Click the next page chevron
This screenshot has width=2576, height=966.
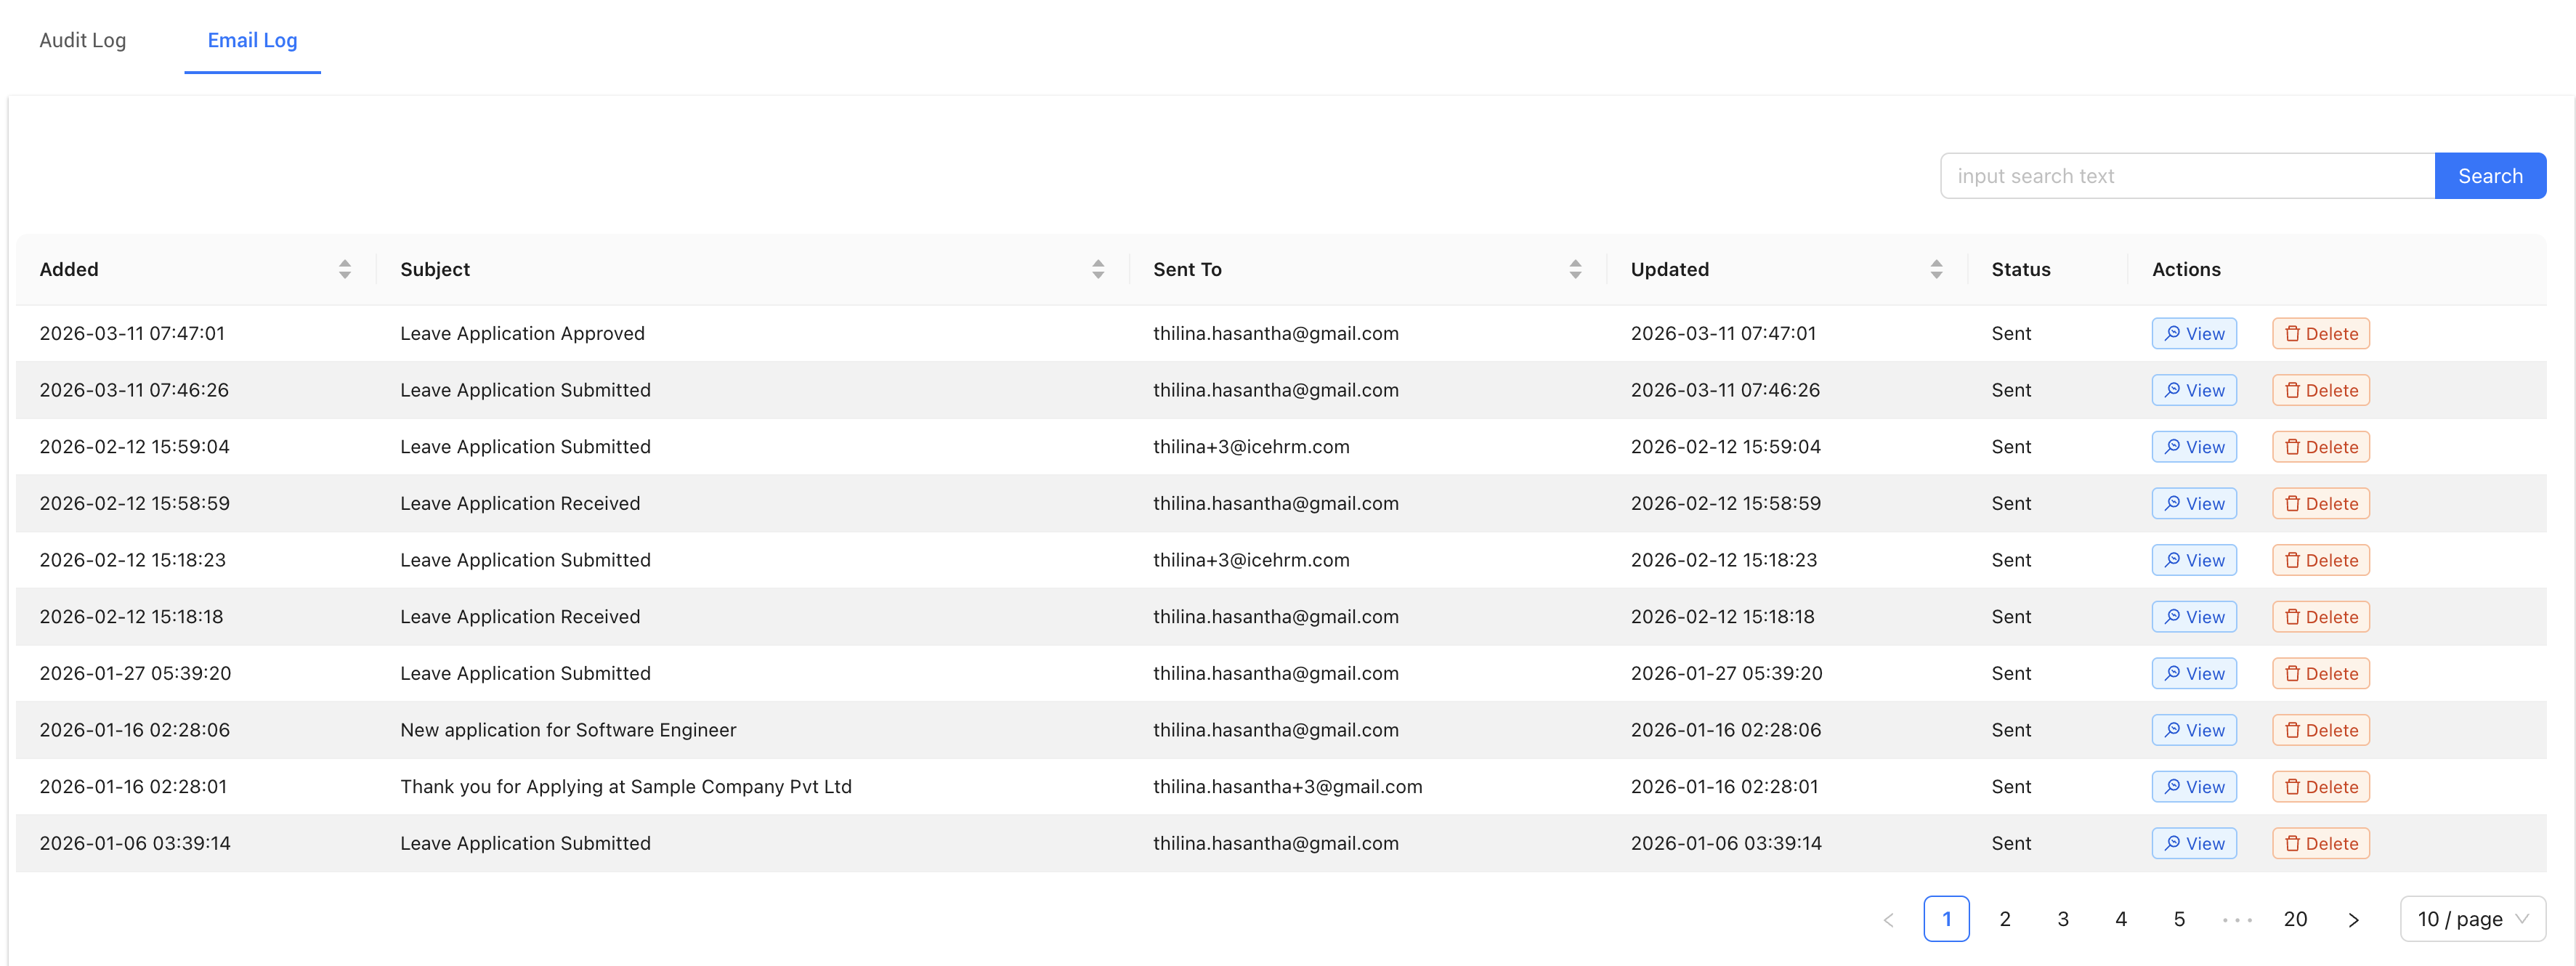2354,918
